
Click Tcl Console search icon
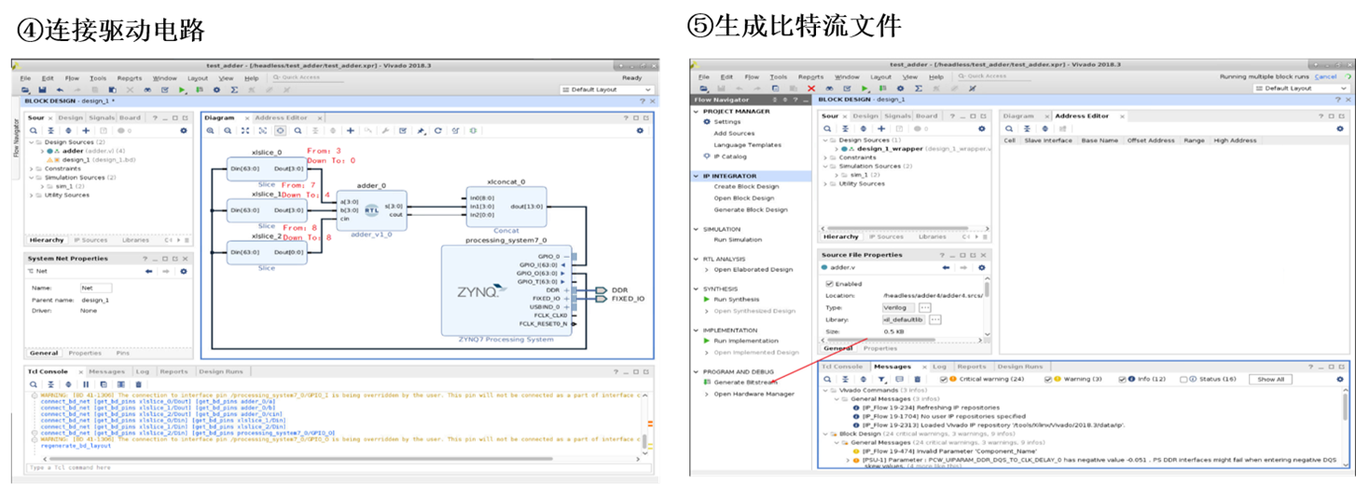point(33,383)
